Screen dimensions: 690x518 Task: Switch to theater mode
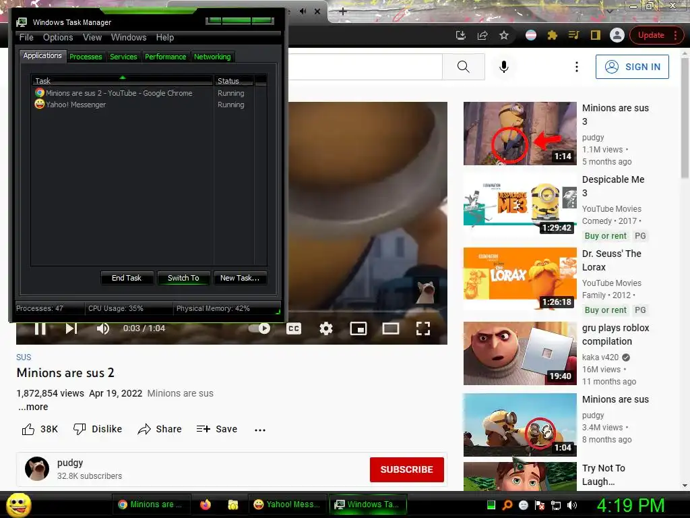tap(390, 328)
